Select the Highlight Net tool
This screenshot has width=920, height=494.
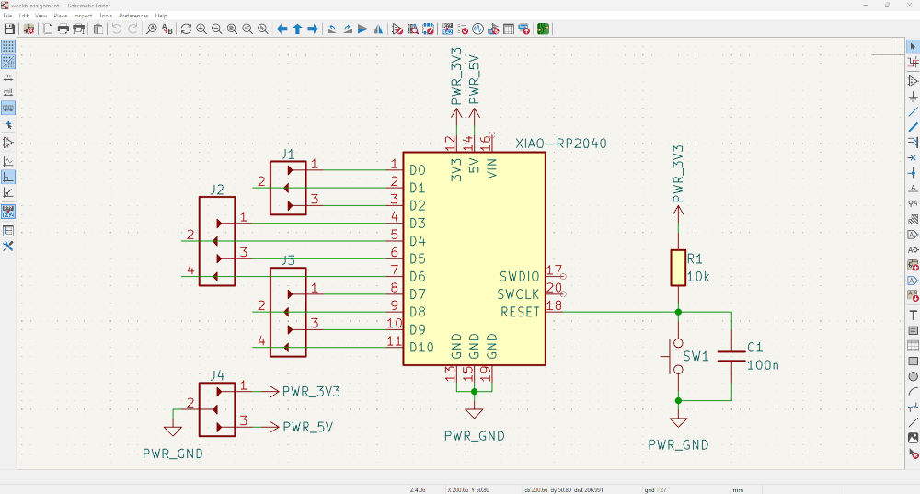pos(913,63)
